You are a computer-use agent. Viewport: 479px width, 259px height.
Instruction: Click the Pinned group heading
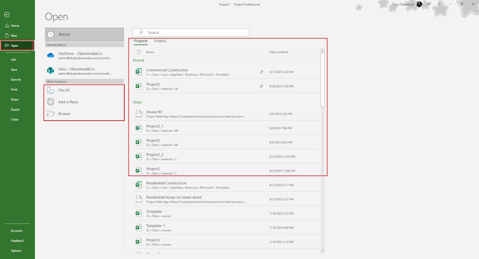(138, 60)
